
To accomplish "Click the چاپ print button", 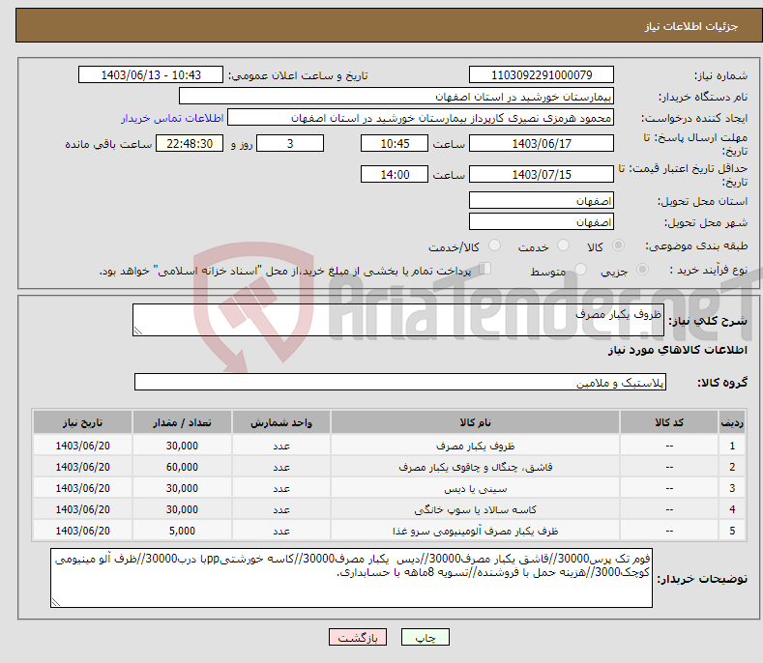I will [426, 637].
